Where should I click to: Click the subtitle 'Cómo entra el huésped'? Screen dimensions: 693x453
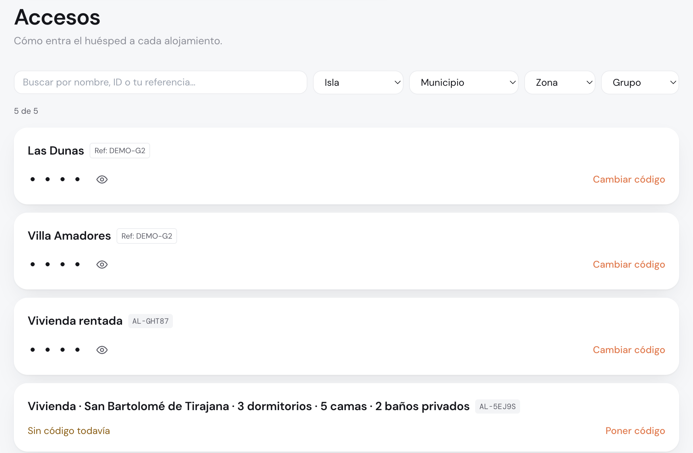[x=118, y=41]
